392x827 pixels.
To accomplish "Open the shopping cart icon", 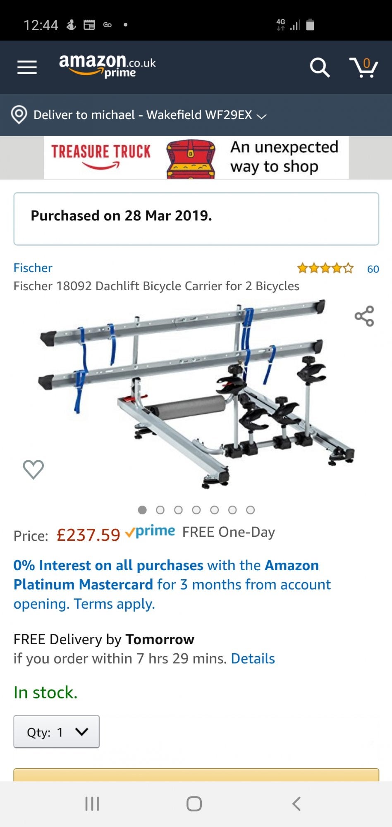I will click(x=363, y=67).
